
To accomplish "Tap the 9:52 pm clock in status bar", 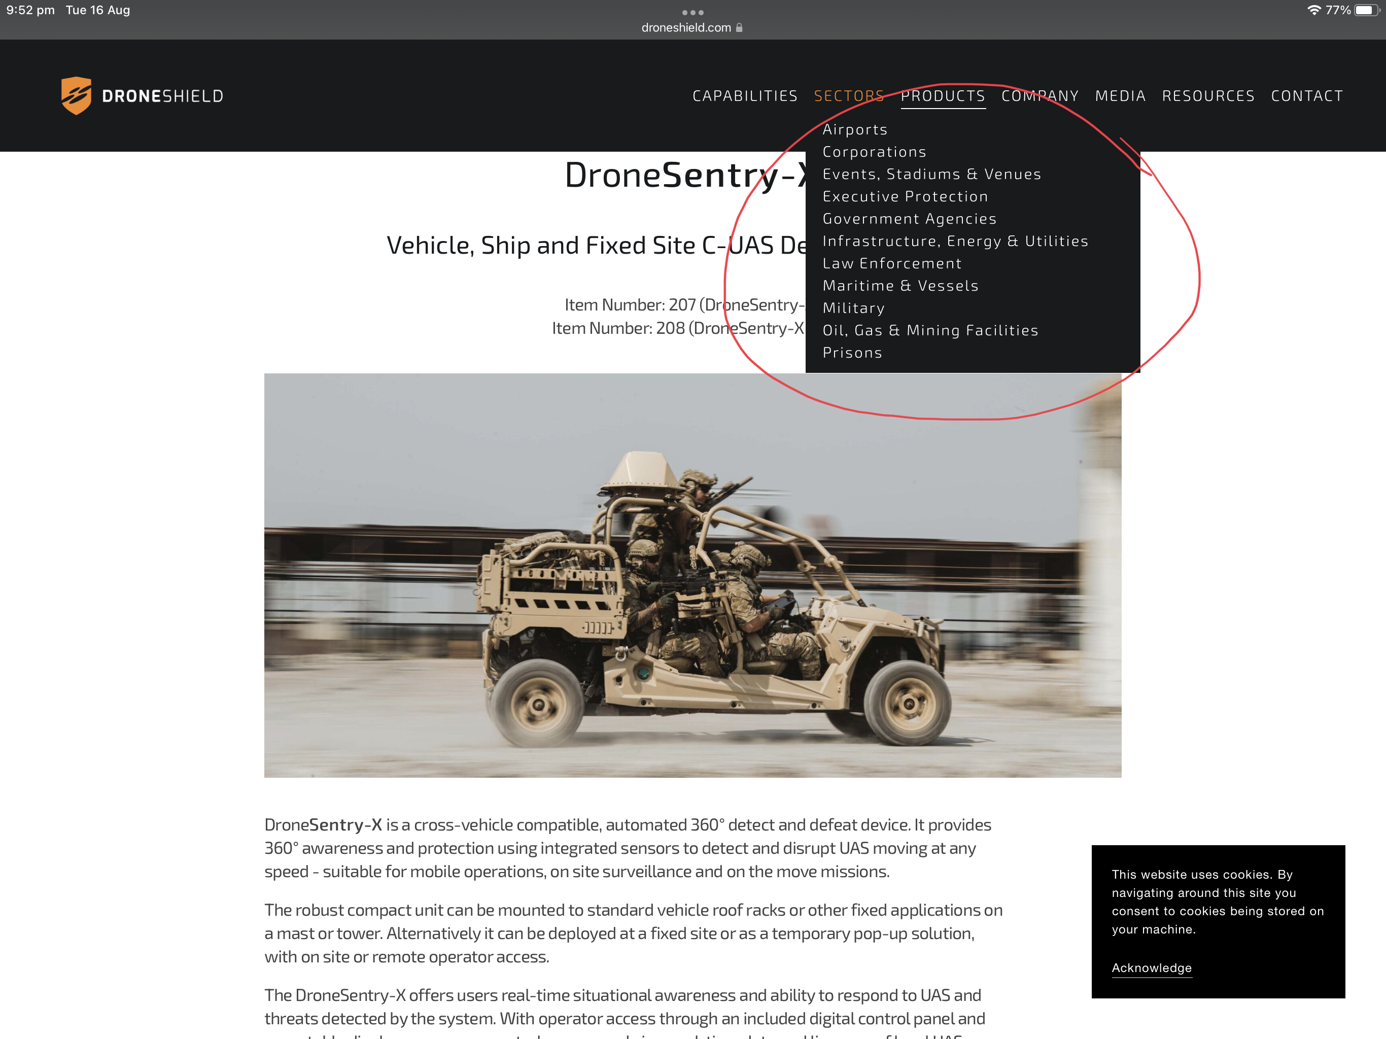I will (x=30, y=10).
